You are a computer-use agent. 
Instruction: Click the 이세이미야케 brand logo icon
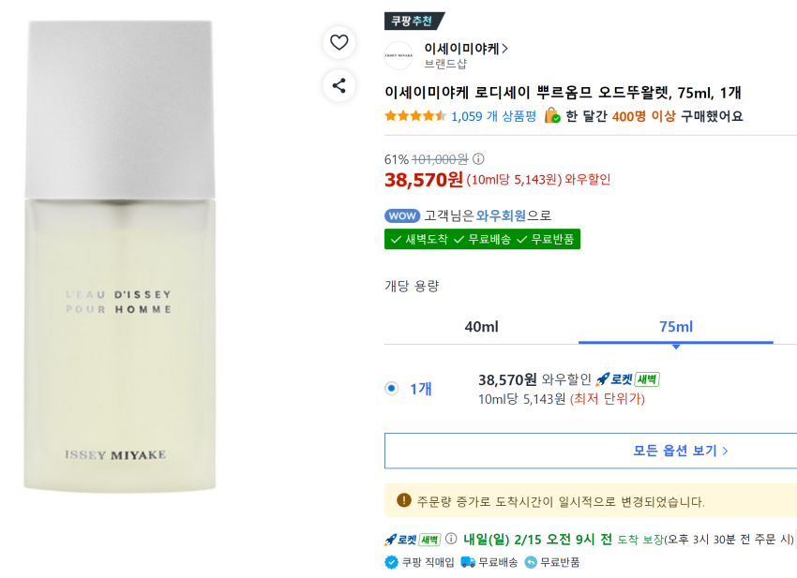398,56
